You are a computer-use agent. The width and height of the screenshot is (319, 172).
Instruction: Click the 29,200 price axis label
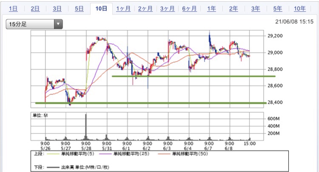coord(275,36)
